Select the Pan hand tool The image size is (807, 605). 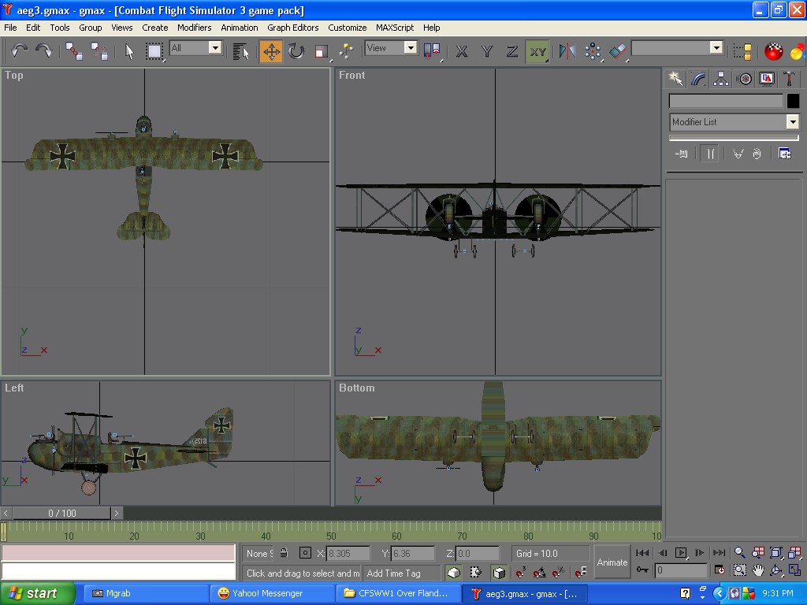[757, 570]
